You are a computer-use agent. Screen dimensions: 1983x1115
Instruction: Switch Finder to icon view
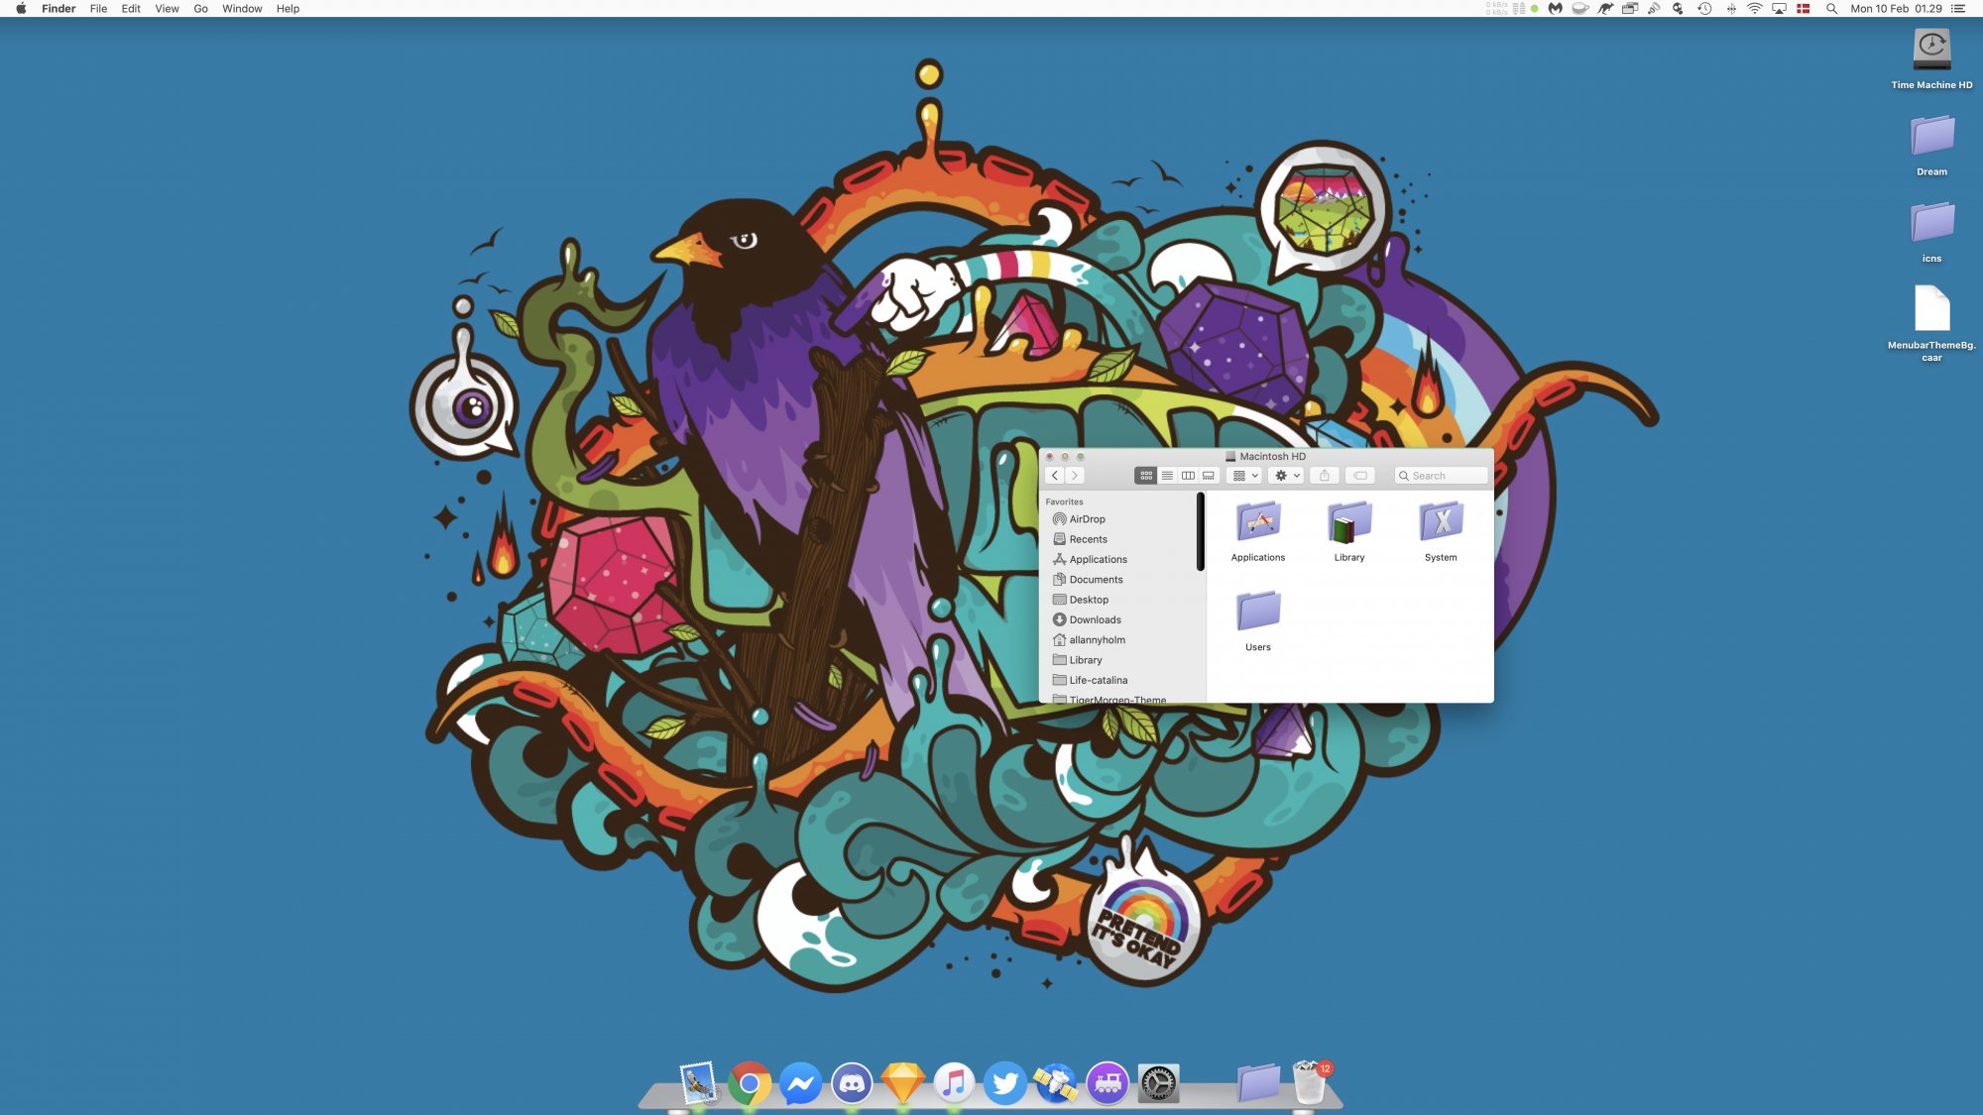(1146, 476)
